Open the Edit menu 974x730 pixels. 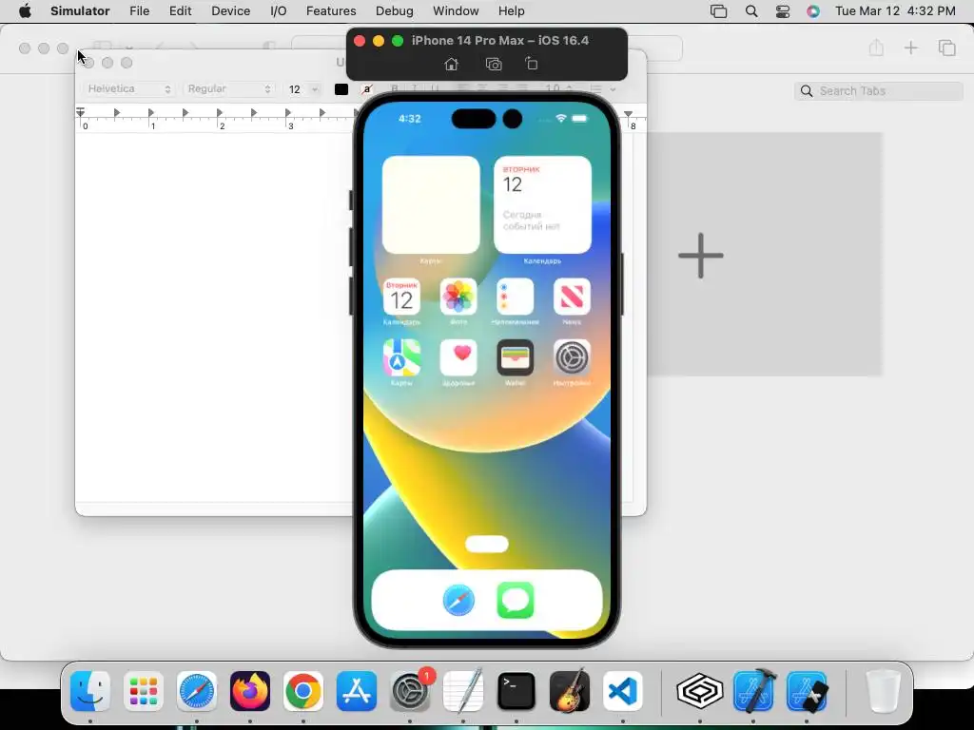(180, 11)
